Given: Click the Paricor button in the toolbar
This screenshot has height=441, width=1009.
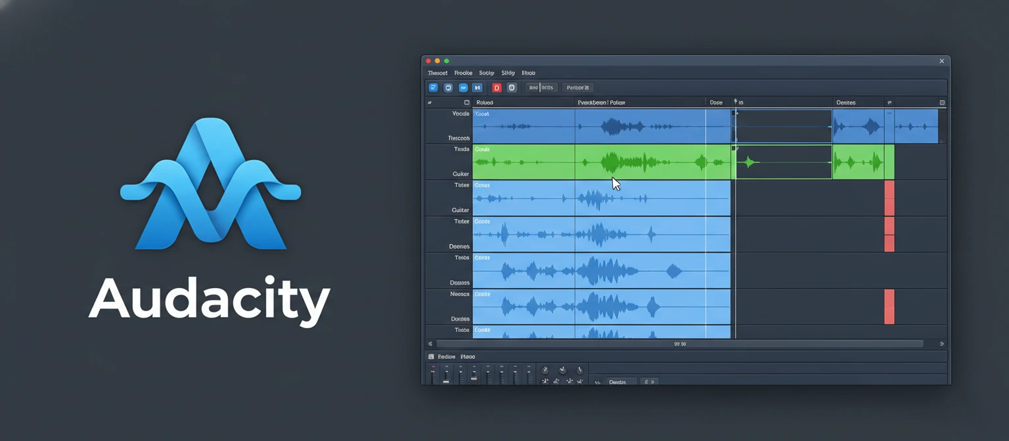Looking at the screenshot, I should point(577,87).
